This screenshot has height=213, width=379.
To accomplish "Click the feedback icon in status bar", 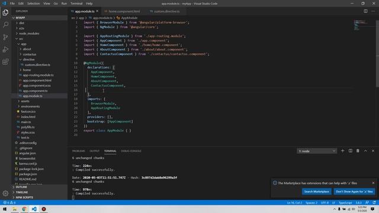I will click(367, 202).
